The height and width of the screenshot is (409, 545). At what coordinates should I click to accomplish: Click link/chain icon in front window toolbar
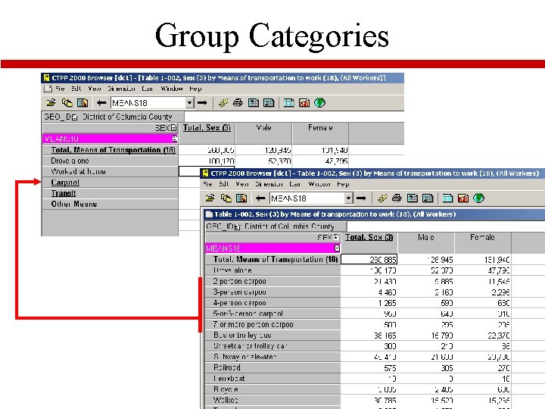(x=381, y=198)
